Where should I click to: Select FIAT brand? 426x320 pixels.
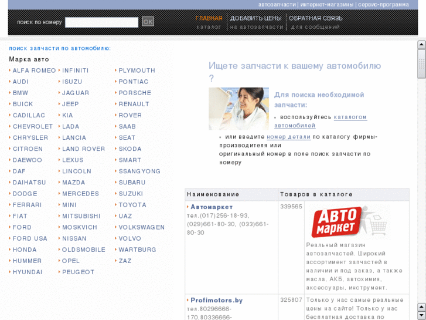click(20, 216)
